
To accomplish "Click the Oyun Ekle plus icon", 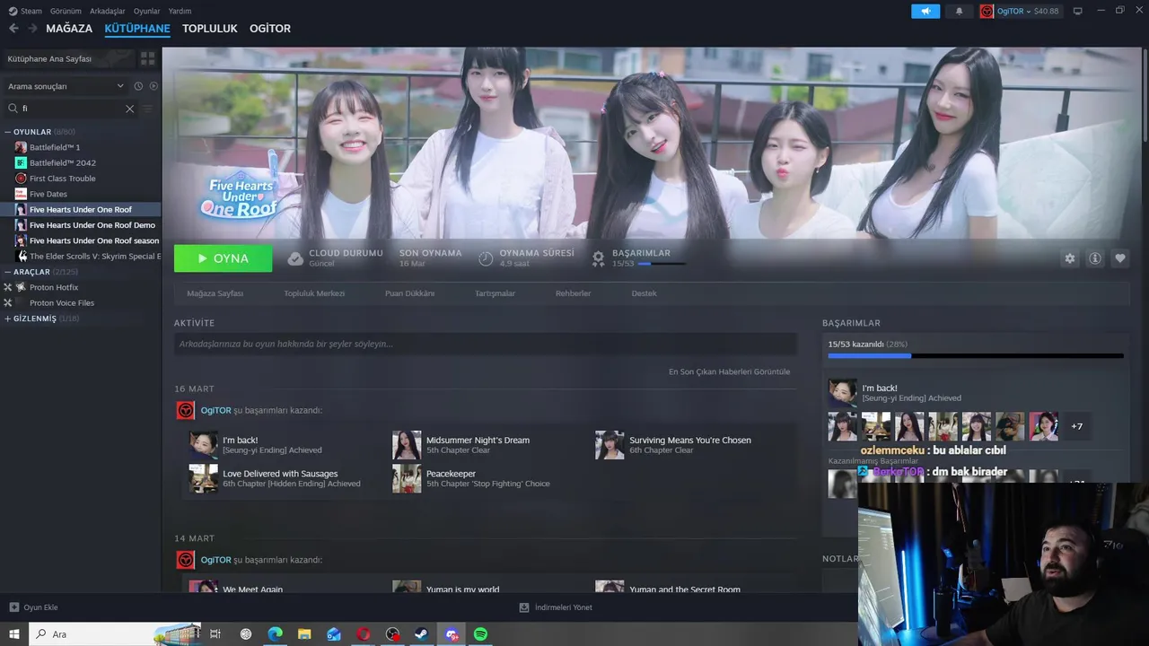I will (x=13, y=607).
